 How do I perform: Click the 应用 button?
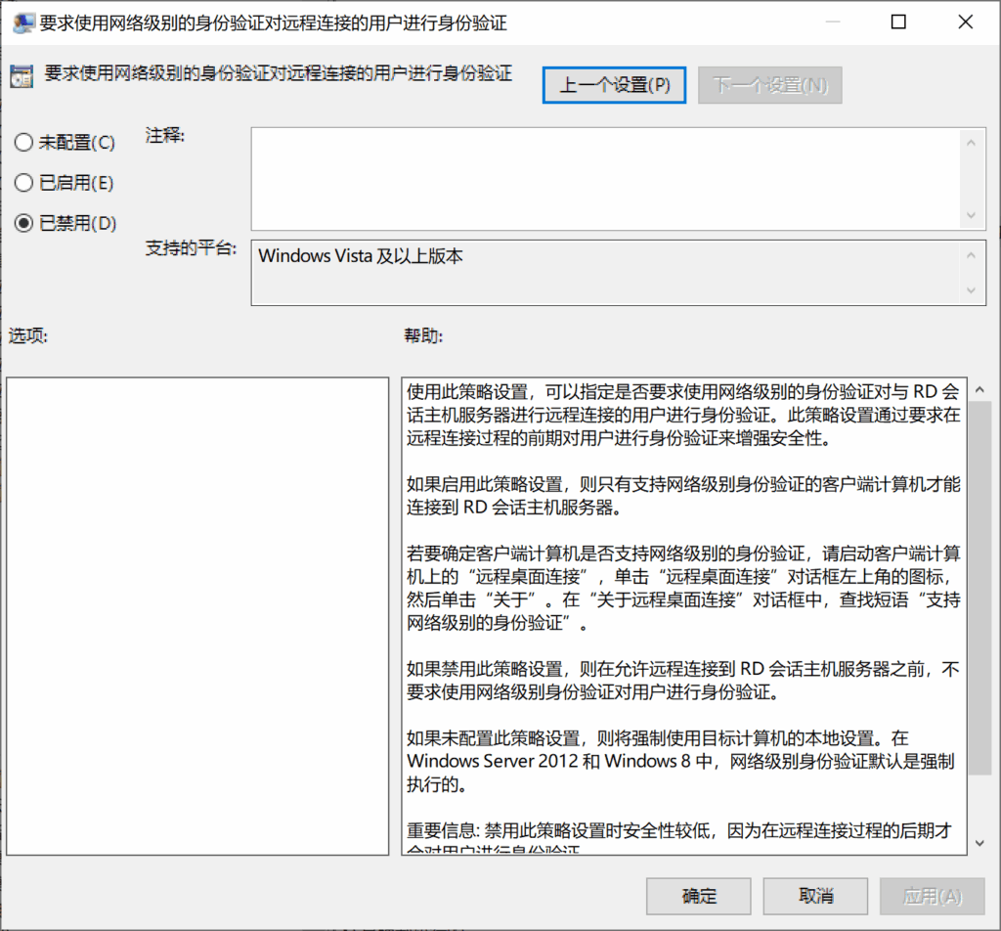932,896
